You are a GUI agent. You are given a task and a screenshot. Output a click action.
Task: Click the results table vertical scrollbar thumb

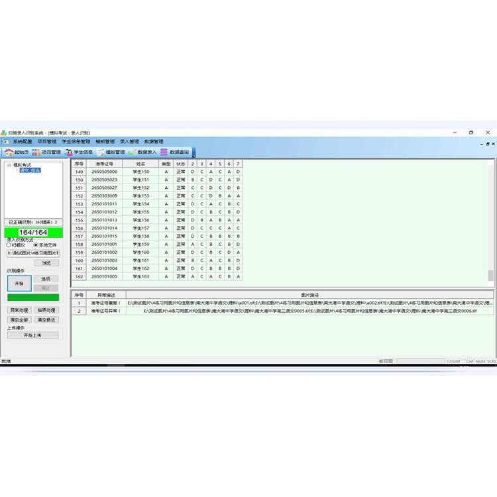(490, 276)
